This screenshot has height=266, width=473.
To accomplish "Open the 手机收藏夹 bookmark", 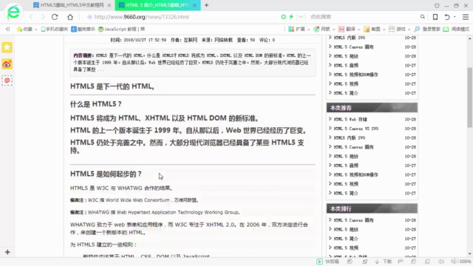I will (55, 29).
